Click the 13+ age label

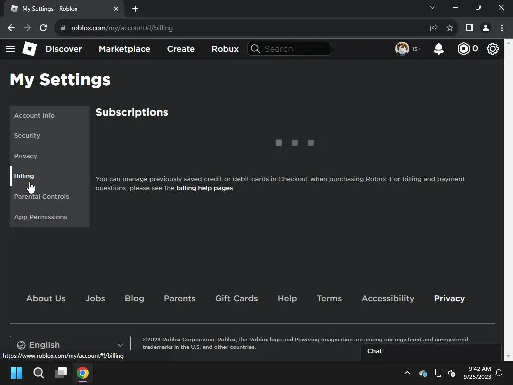[x=416, y=49]
